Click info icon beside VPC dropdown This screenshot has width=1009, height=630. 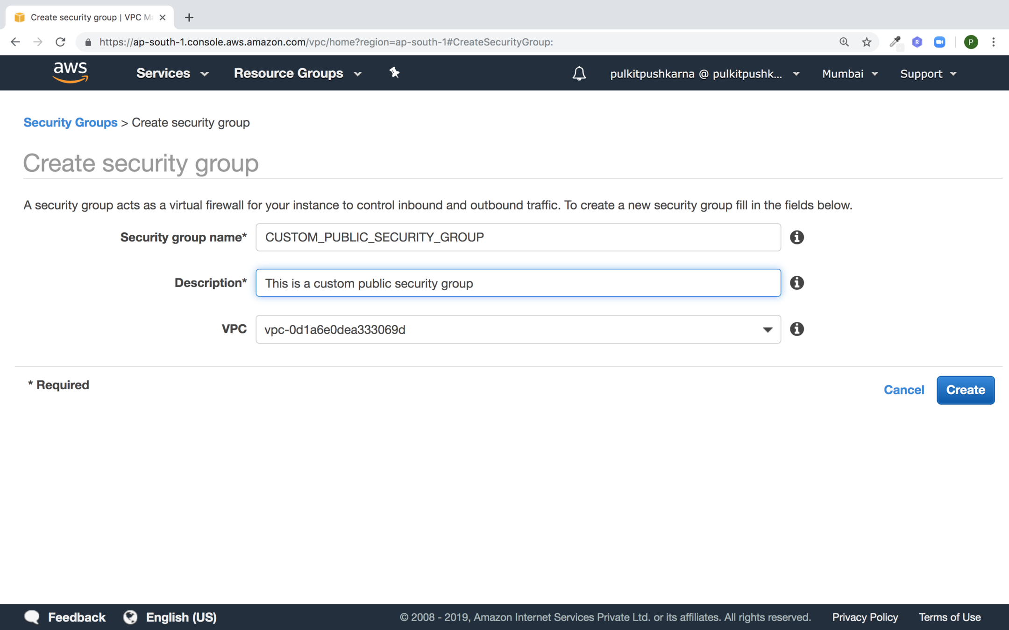796,329
